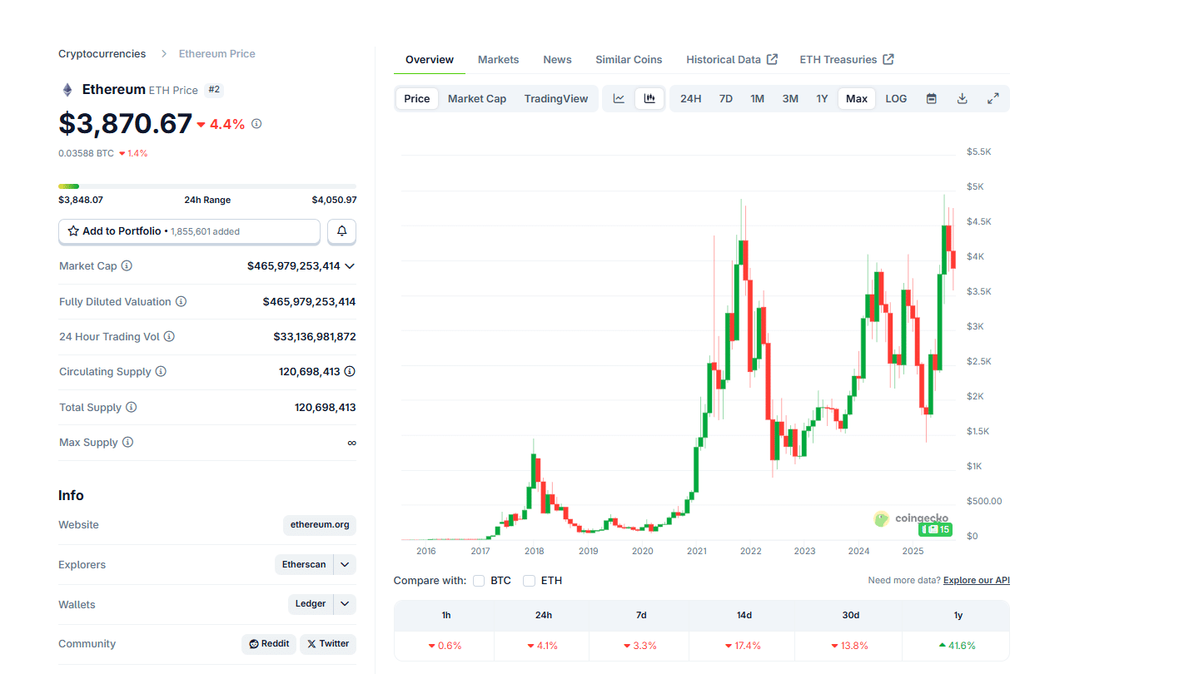This screenshot has width=1189, height=674.
Task: Expand the chart to fullscreen
Action: (992, 98)
